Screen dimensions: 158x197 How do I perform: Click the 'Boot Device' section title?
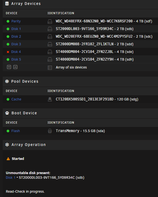pyautogui.click(x=24, y=113)
